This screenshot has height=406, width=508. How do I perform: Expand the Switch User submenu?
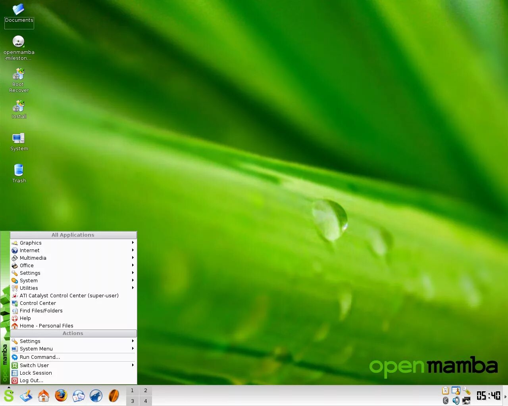(x=73, y=365)
